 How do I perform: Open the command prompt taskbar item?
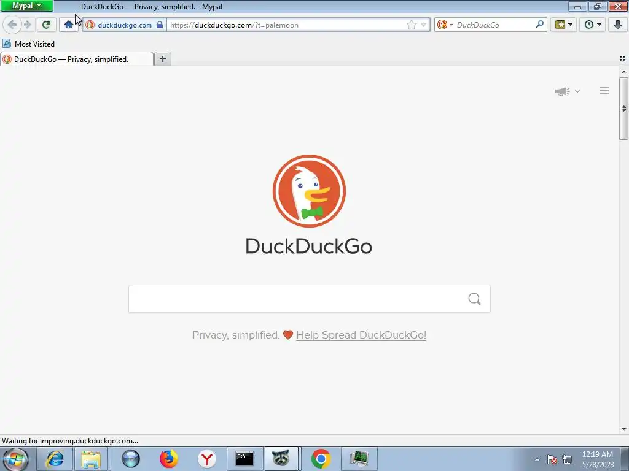point(244,459)
